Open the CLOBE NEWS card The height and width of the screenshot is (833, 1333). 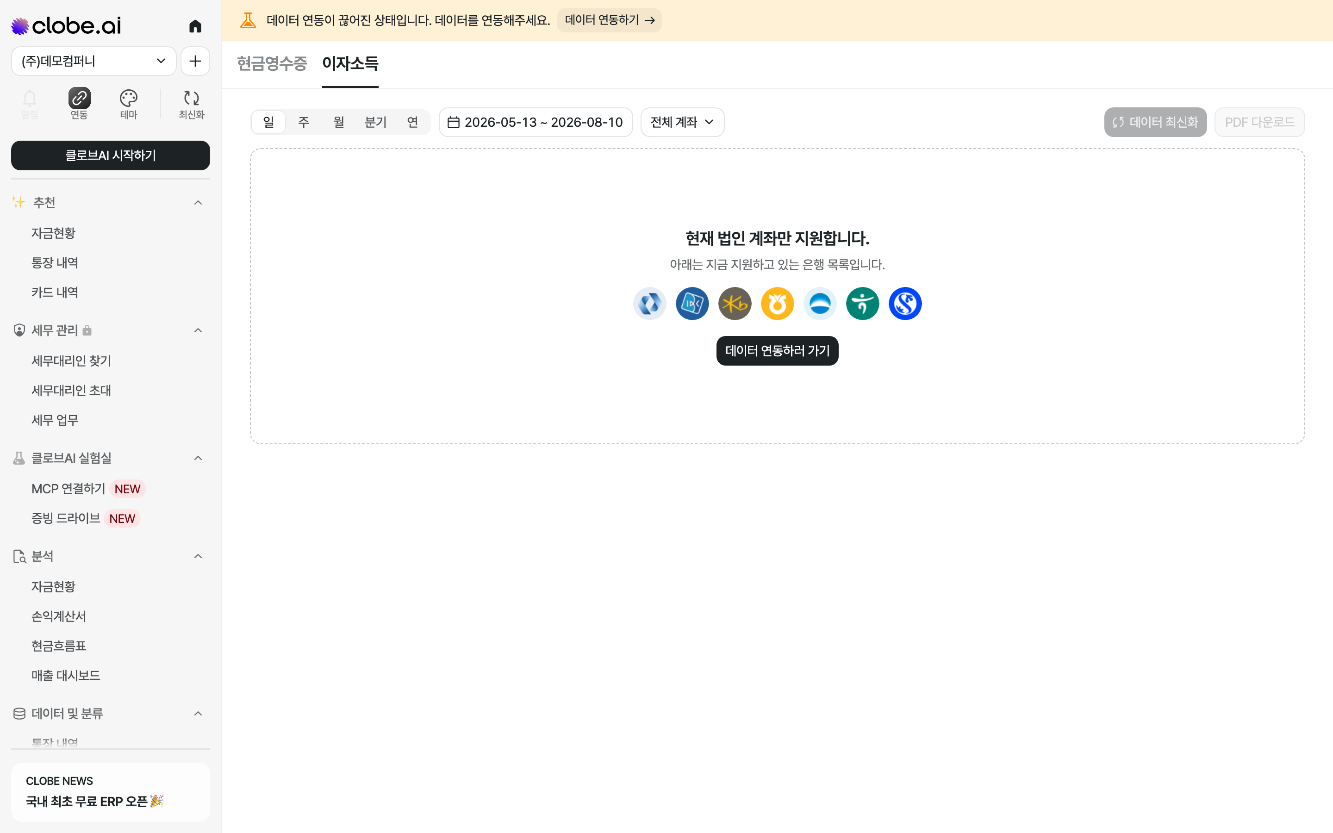(111, 792)
